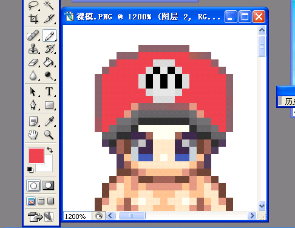This screenshot has height=228, width=295.
Task: Jump to ImageReady button
Action: coord(41,216)
